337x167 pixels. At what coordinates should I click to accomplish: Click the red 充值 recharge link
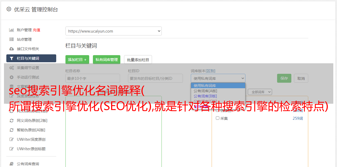pos(36,30)
